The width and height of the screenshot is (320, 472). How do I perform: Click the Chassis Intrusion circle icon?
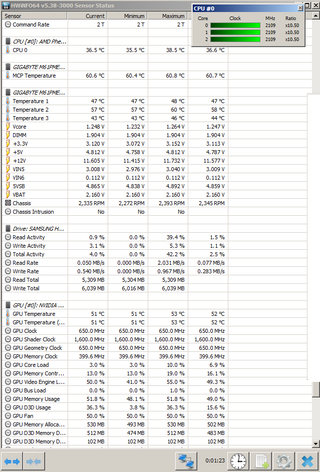[x=8, y=212]
